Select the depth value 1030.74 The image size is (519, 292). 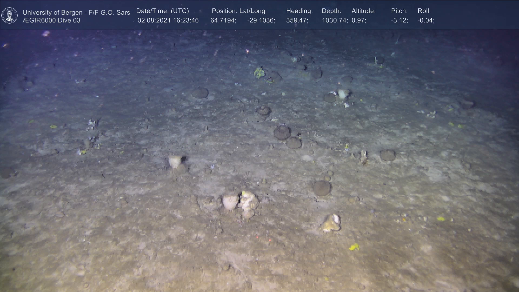click(334, 21)
